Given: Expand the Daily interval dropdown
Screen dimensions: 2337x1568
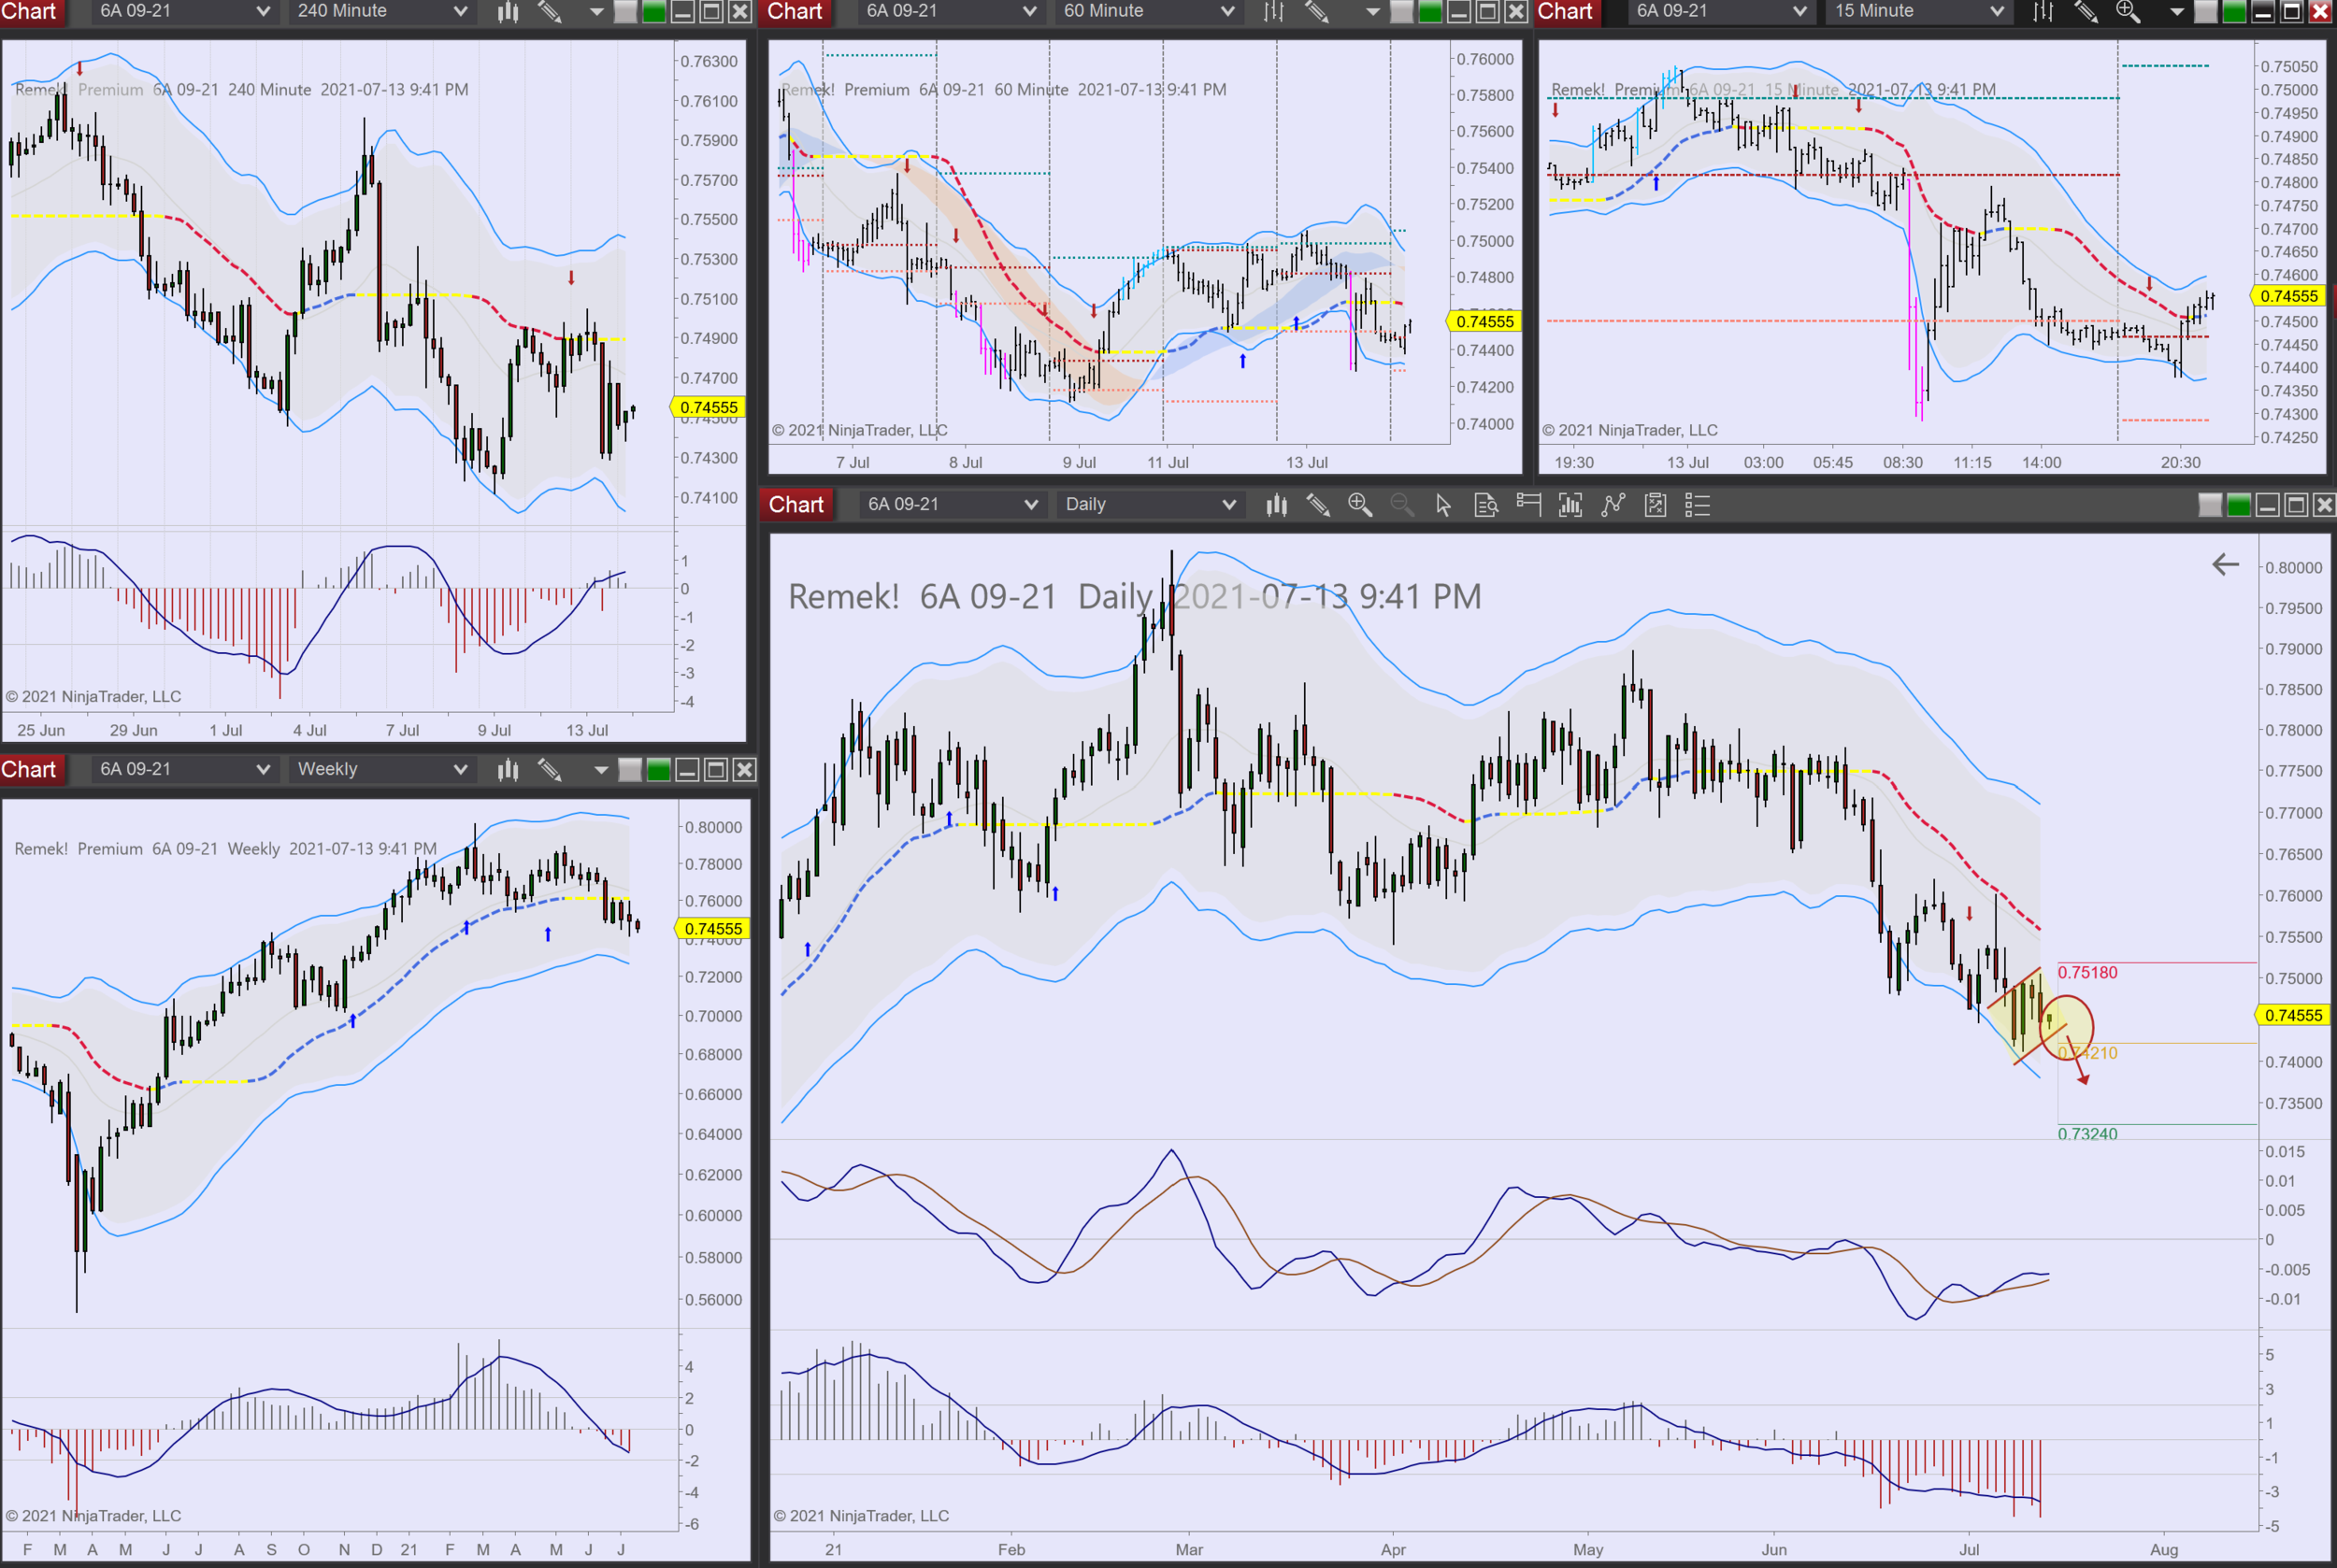Looking at the screenshot, I should click(1228, 505).
